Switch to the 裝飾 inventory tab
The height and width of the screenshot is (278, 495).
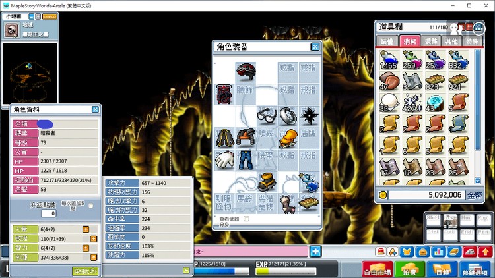430,42
